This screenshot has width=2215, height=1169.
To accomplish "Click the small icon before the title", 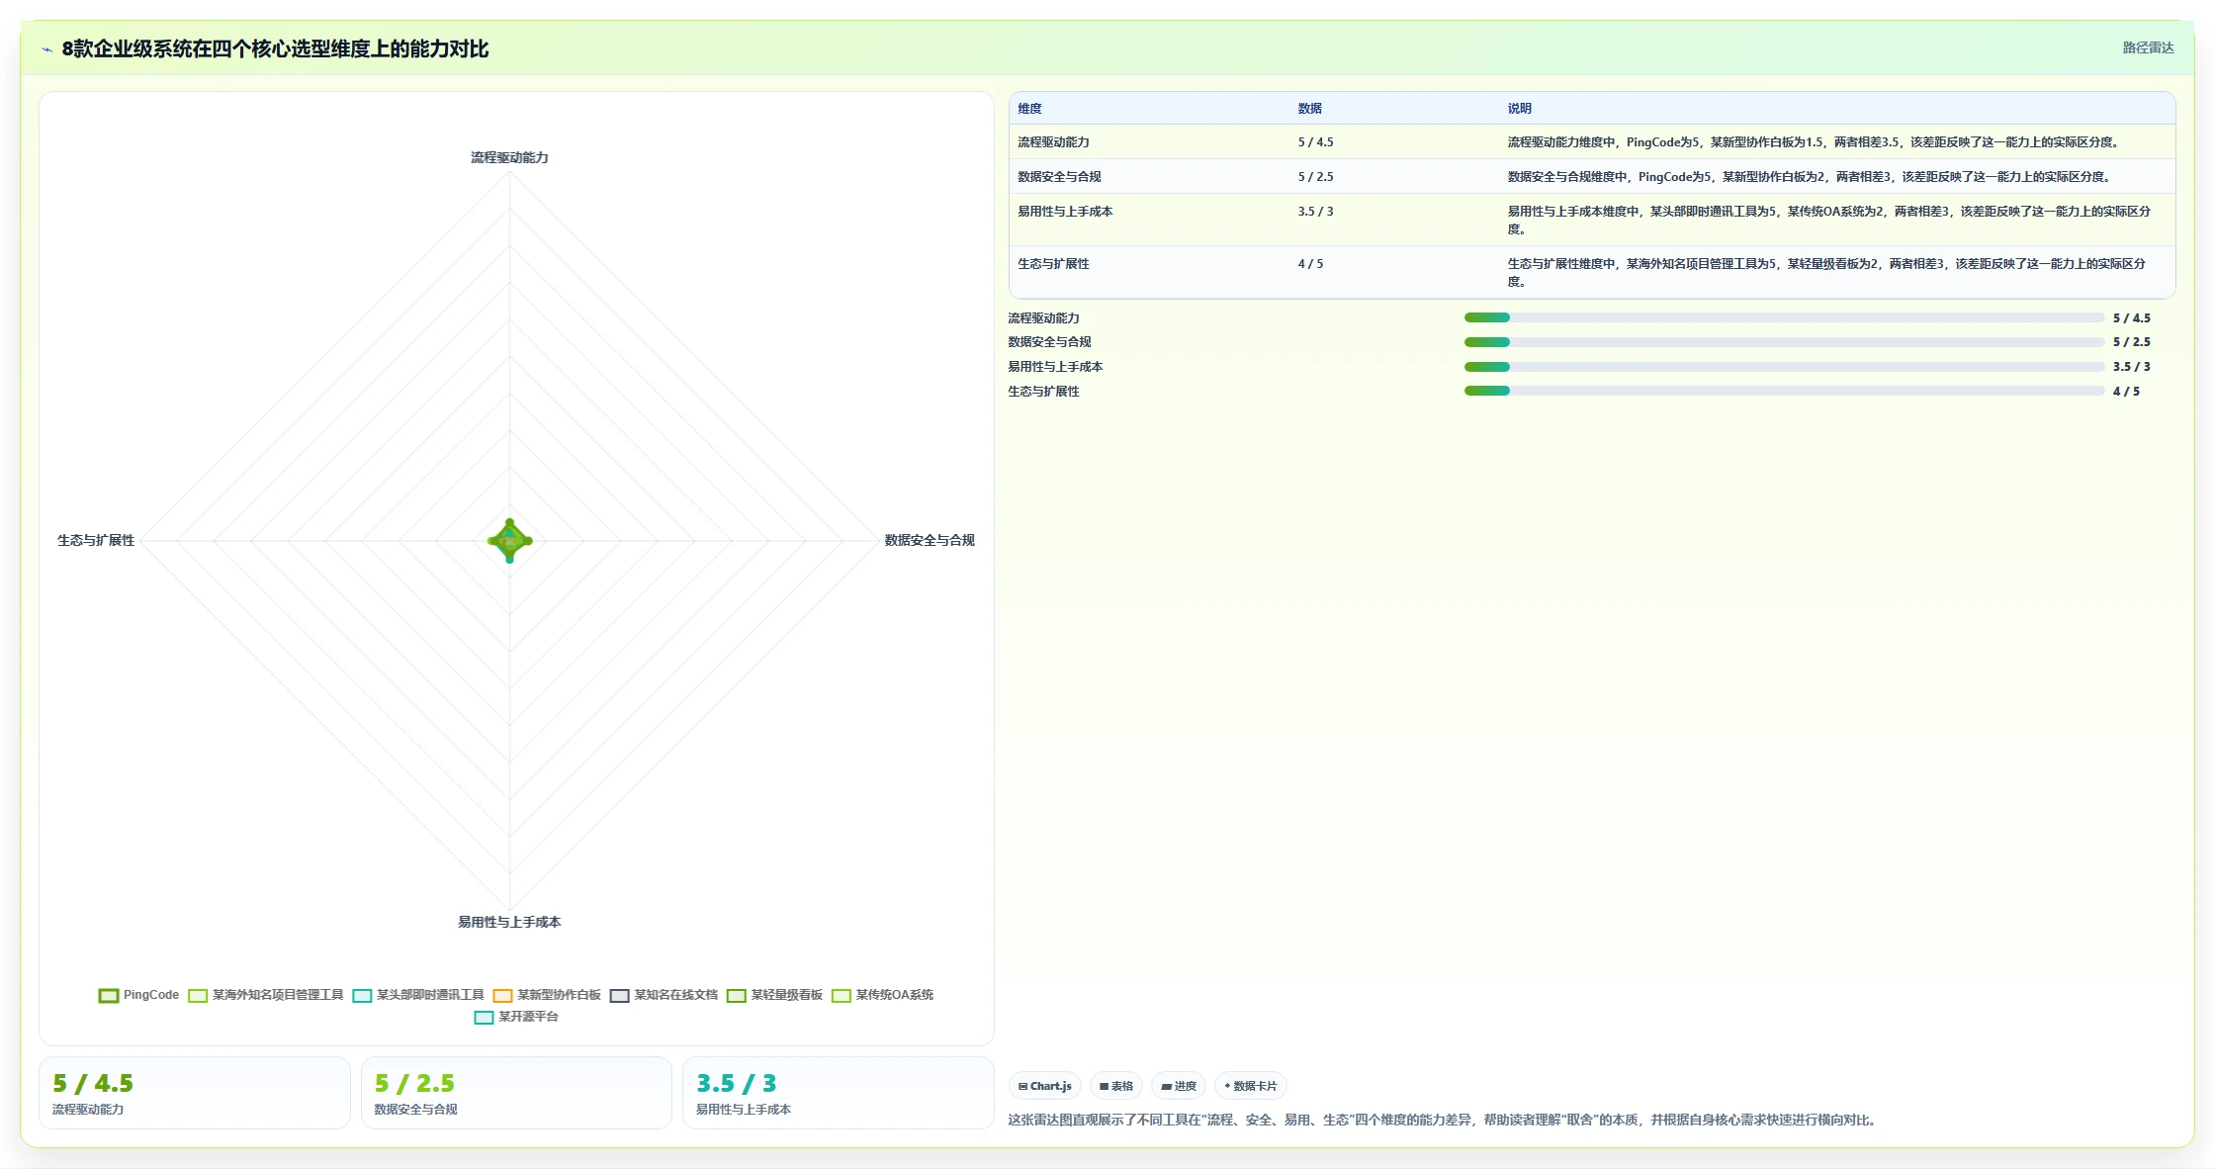I will 46,49.
